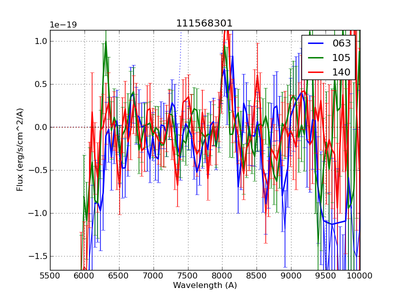Click the 1.0 y-axis tick label
Image resolution: width=400 pixels, height=300 pixels.
coord(41,41)
